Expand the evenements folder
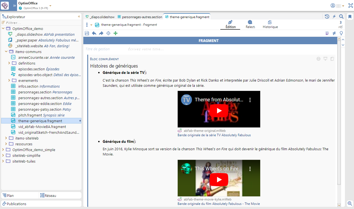The image size is (354, 209). 9,80
